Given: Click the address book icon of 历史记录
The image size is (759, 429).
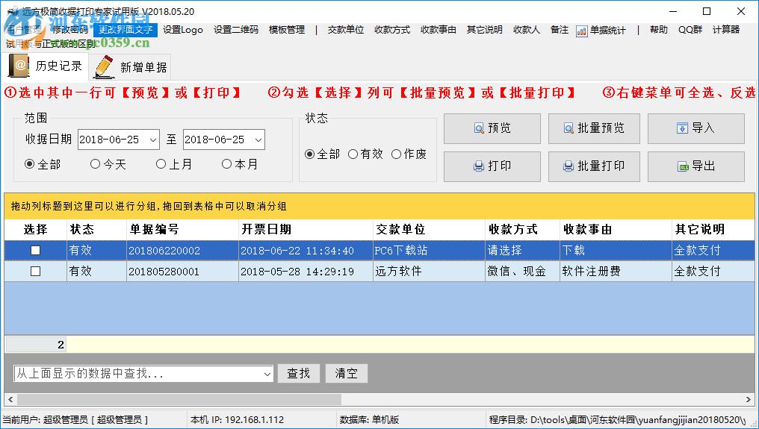Looking at the screenshot, I should pyautogui.click(x=19, y=66).
